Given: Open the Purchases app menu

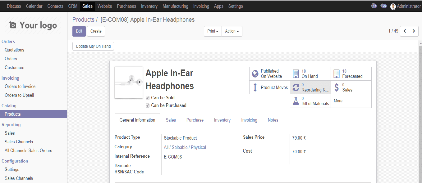Looking at the screenshot, I should tap(126, 6).
